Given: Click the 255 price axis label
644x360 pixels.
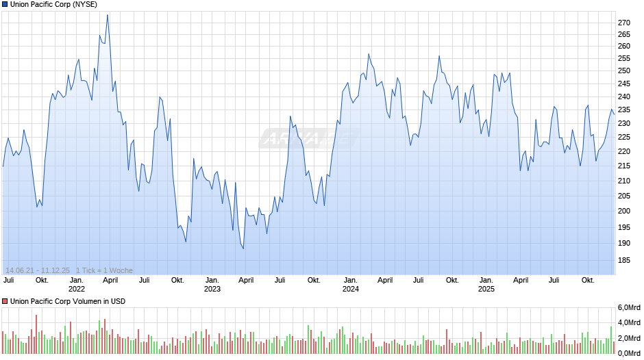Looking at the screenshot, I should pyautogui.click(x=624, y=59).
